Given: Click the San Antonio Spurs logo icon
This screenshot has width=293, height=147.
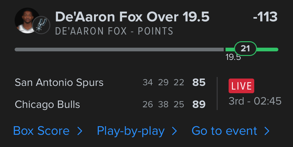Looking at the screenshot, I should point(41,25).
